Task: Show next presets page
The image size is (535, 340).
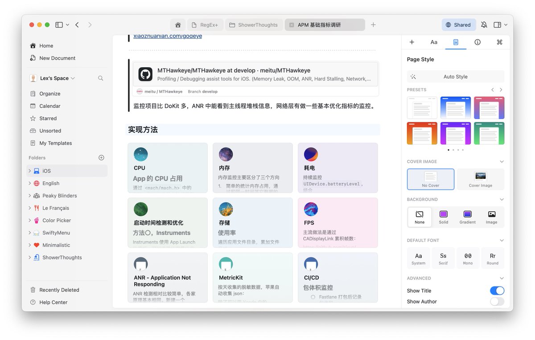Action: point(501,90)
